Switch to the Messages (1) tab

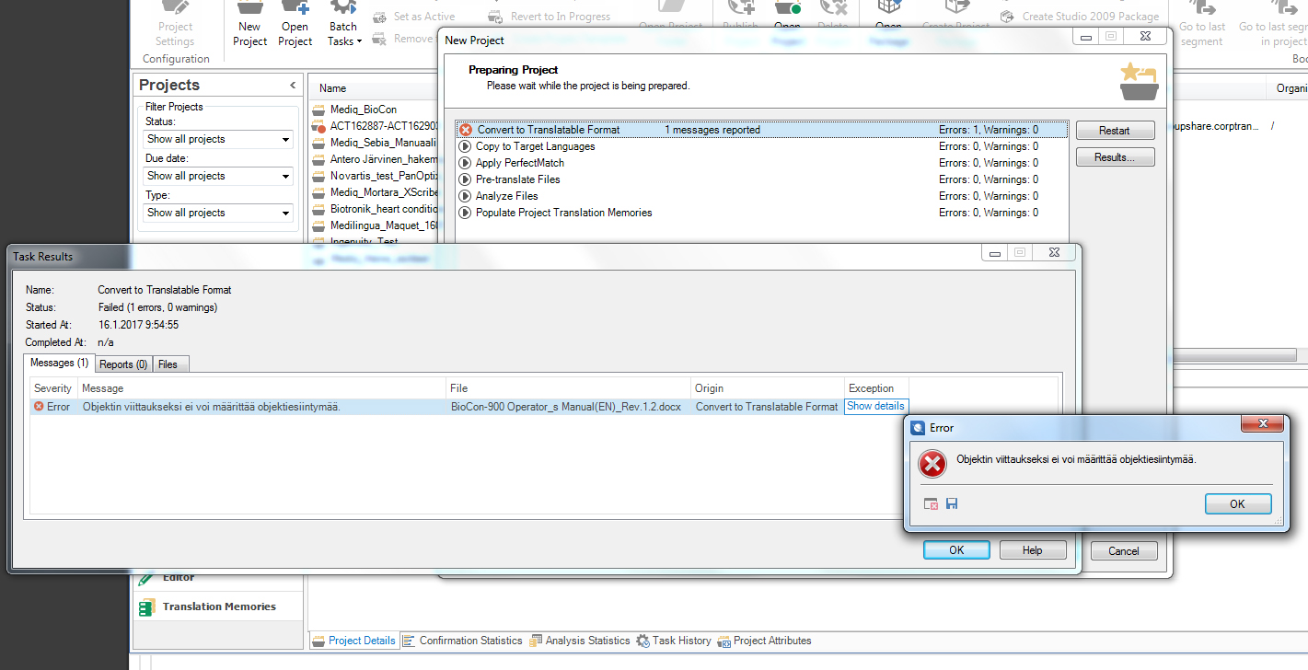[59, 364]
